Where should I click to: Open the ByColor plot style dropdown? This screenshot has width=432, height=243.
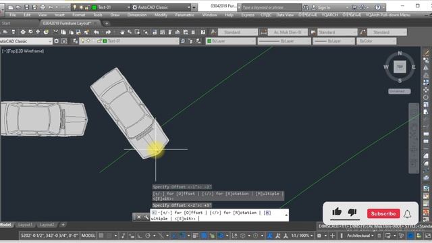tap(377, 41)
